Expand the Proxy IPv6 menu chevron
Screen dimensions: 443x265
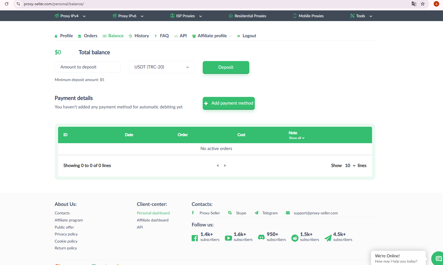point(142,16)
